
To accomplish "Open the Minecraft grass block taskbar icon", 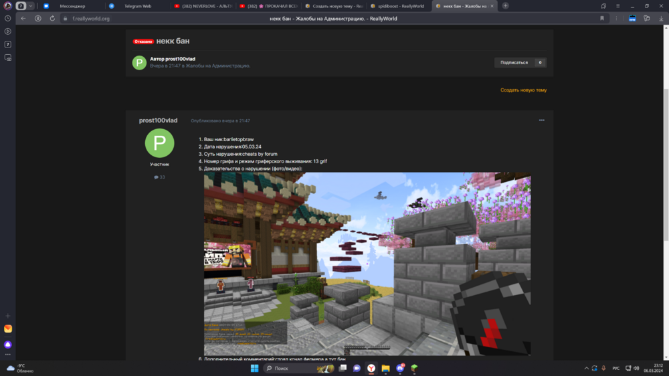I will pos(414,368).
